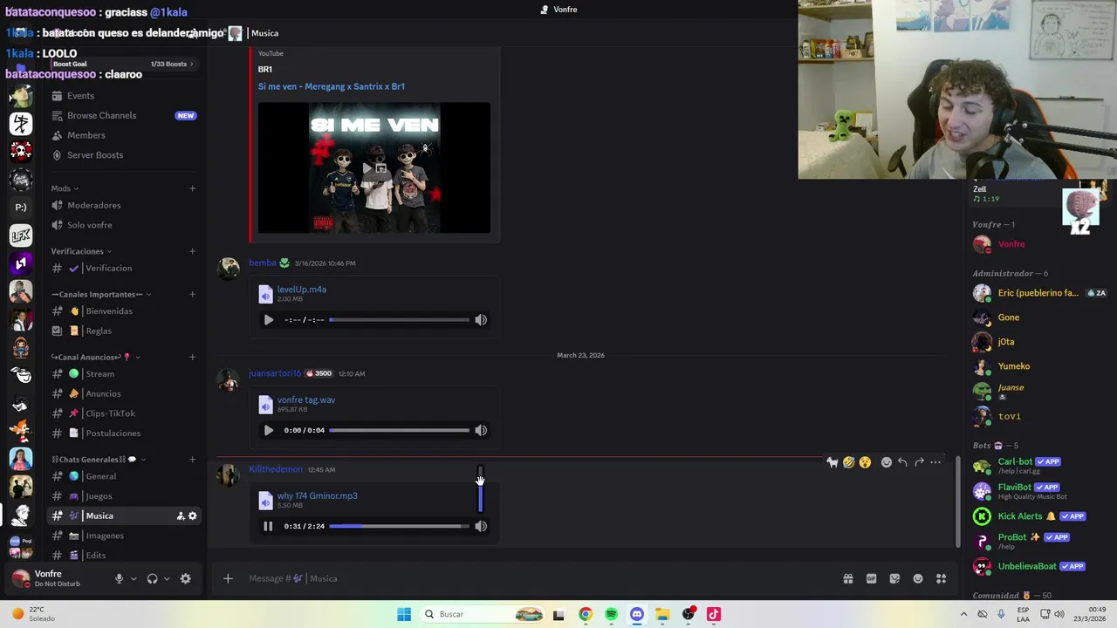The image size is (1117, 628).
Task: Create a channel in Chats Generales category
Action: (192, 460)
